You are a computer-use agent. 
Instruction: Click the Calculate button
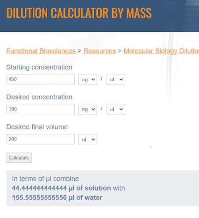pos(19,158)
